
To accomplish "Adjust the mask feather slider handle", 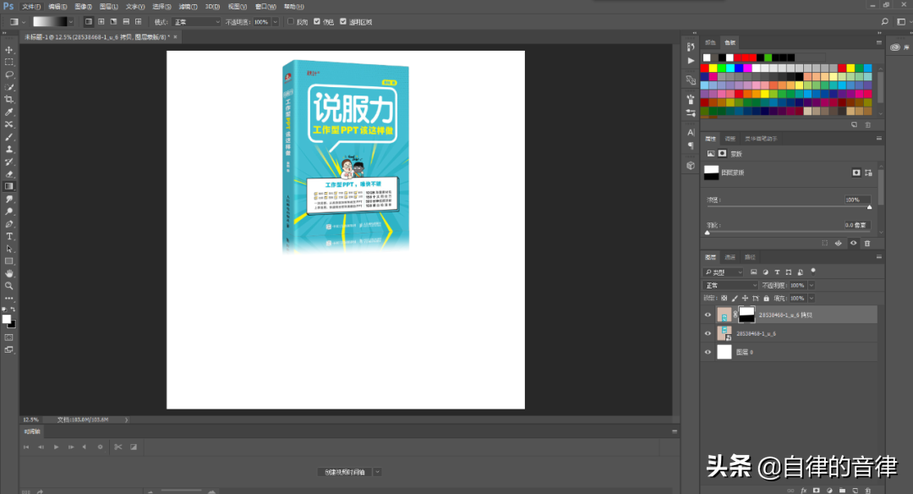I will 708,233.
